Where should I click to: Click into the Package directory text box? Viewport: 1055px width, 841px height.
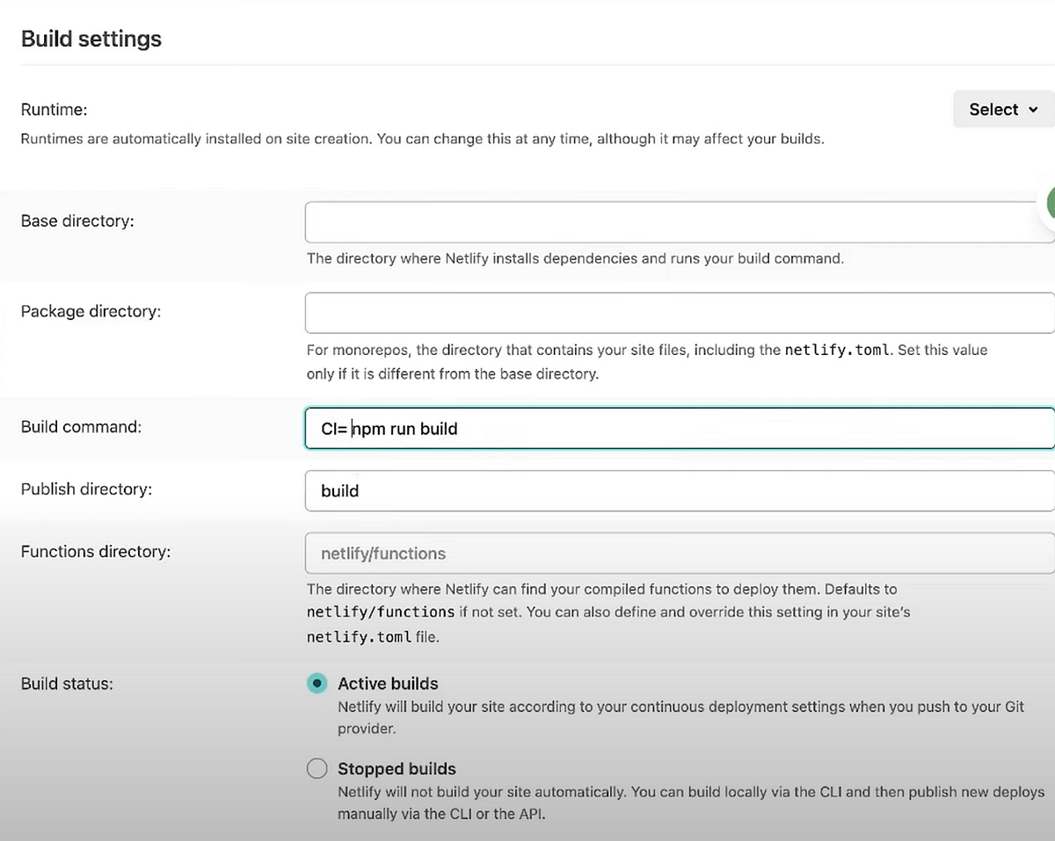[677, 313]
